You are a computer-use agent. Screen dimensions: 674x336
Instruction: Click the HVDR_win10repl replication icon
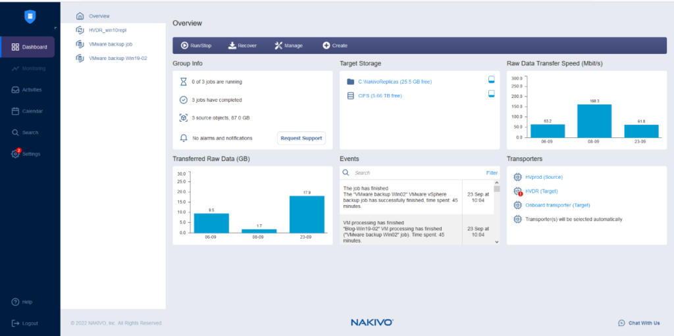point(80,30)
